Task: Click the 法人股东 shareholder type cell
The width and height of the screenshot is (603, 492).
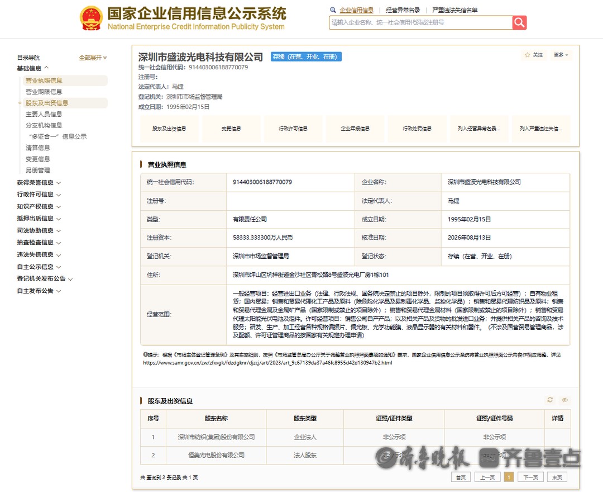Action: click(x=305, y=455)
